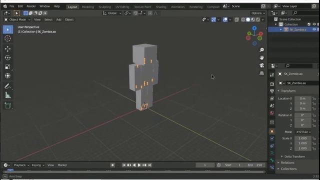Click the zoom viewport magnifier icon
The image size is (320, 180).
[261, 50]
